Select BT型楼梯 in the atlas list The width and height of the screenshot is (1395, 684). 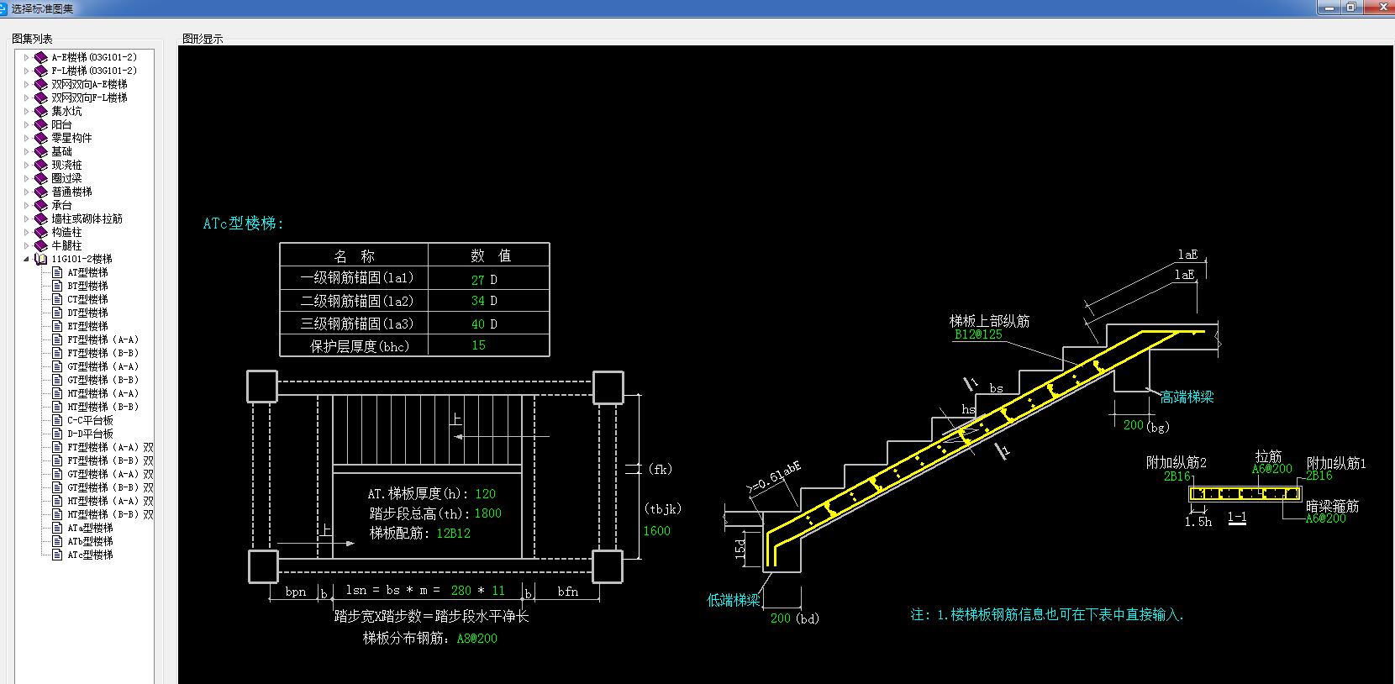[x=87, y=286]
